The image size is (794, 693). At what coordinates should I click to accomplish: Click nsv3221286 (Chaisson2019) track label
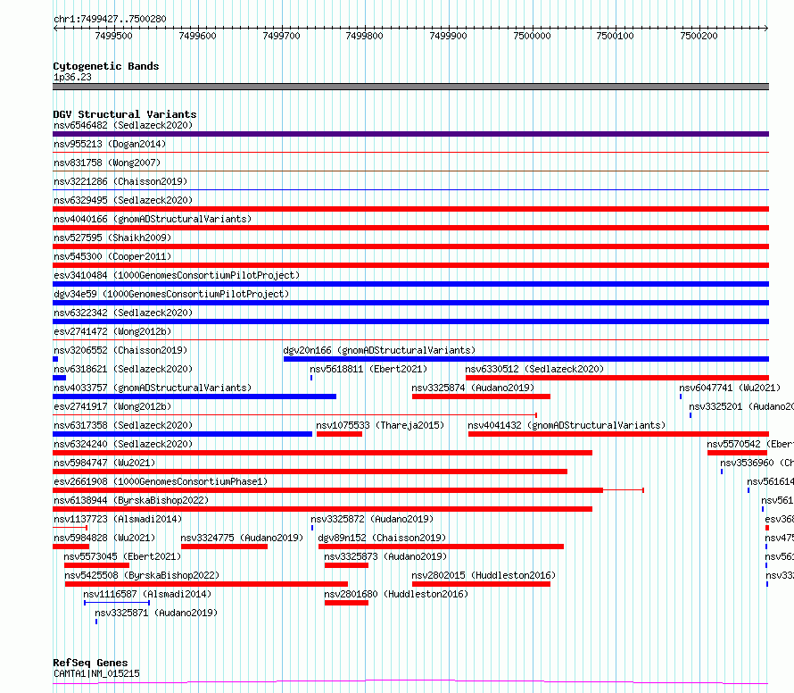point(120,181)
